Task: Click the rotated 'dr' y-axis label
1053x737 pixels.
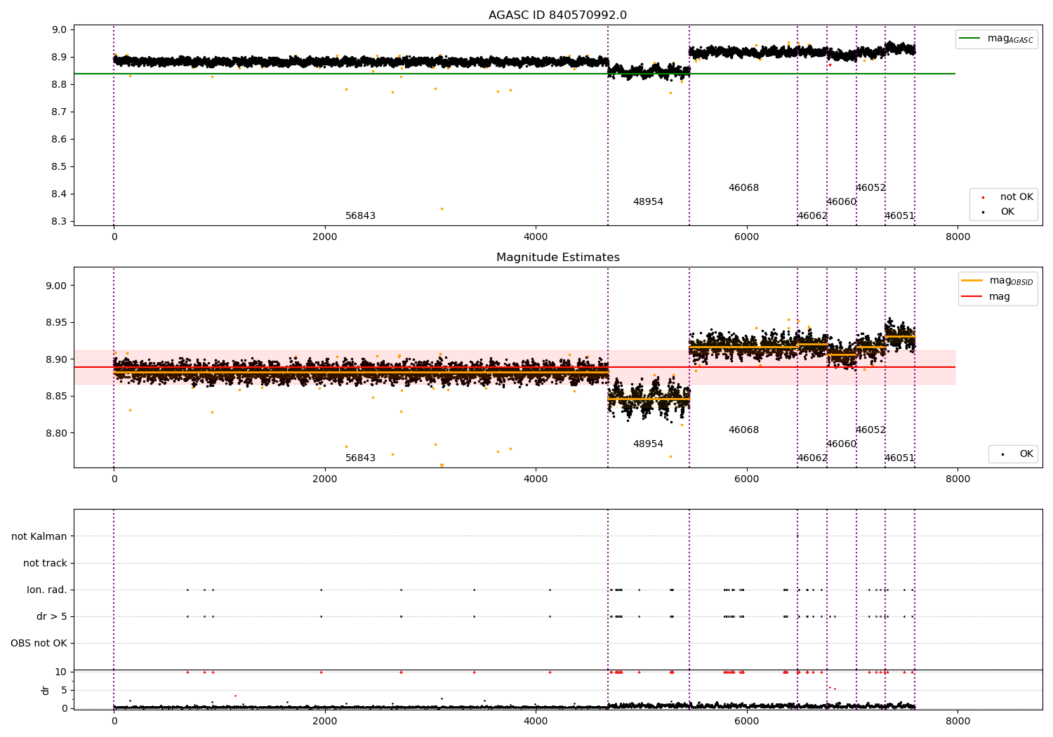Action: [x=46, y=690]
